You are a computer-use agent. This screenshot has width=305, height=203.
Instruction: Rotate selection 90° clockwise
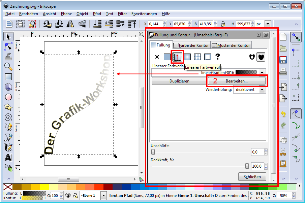59,24
